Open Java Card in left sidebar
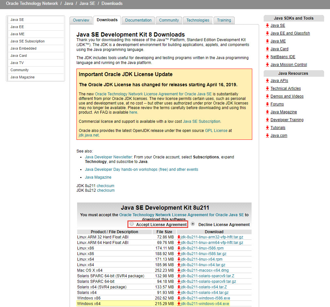 [x=36, y=56]
